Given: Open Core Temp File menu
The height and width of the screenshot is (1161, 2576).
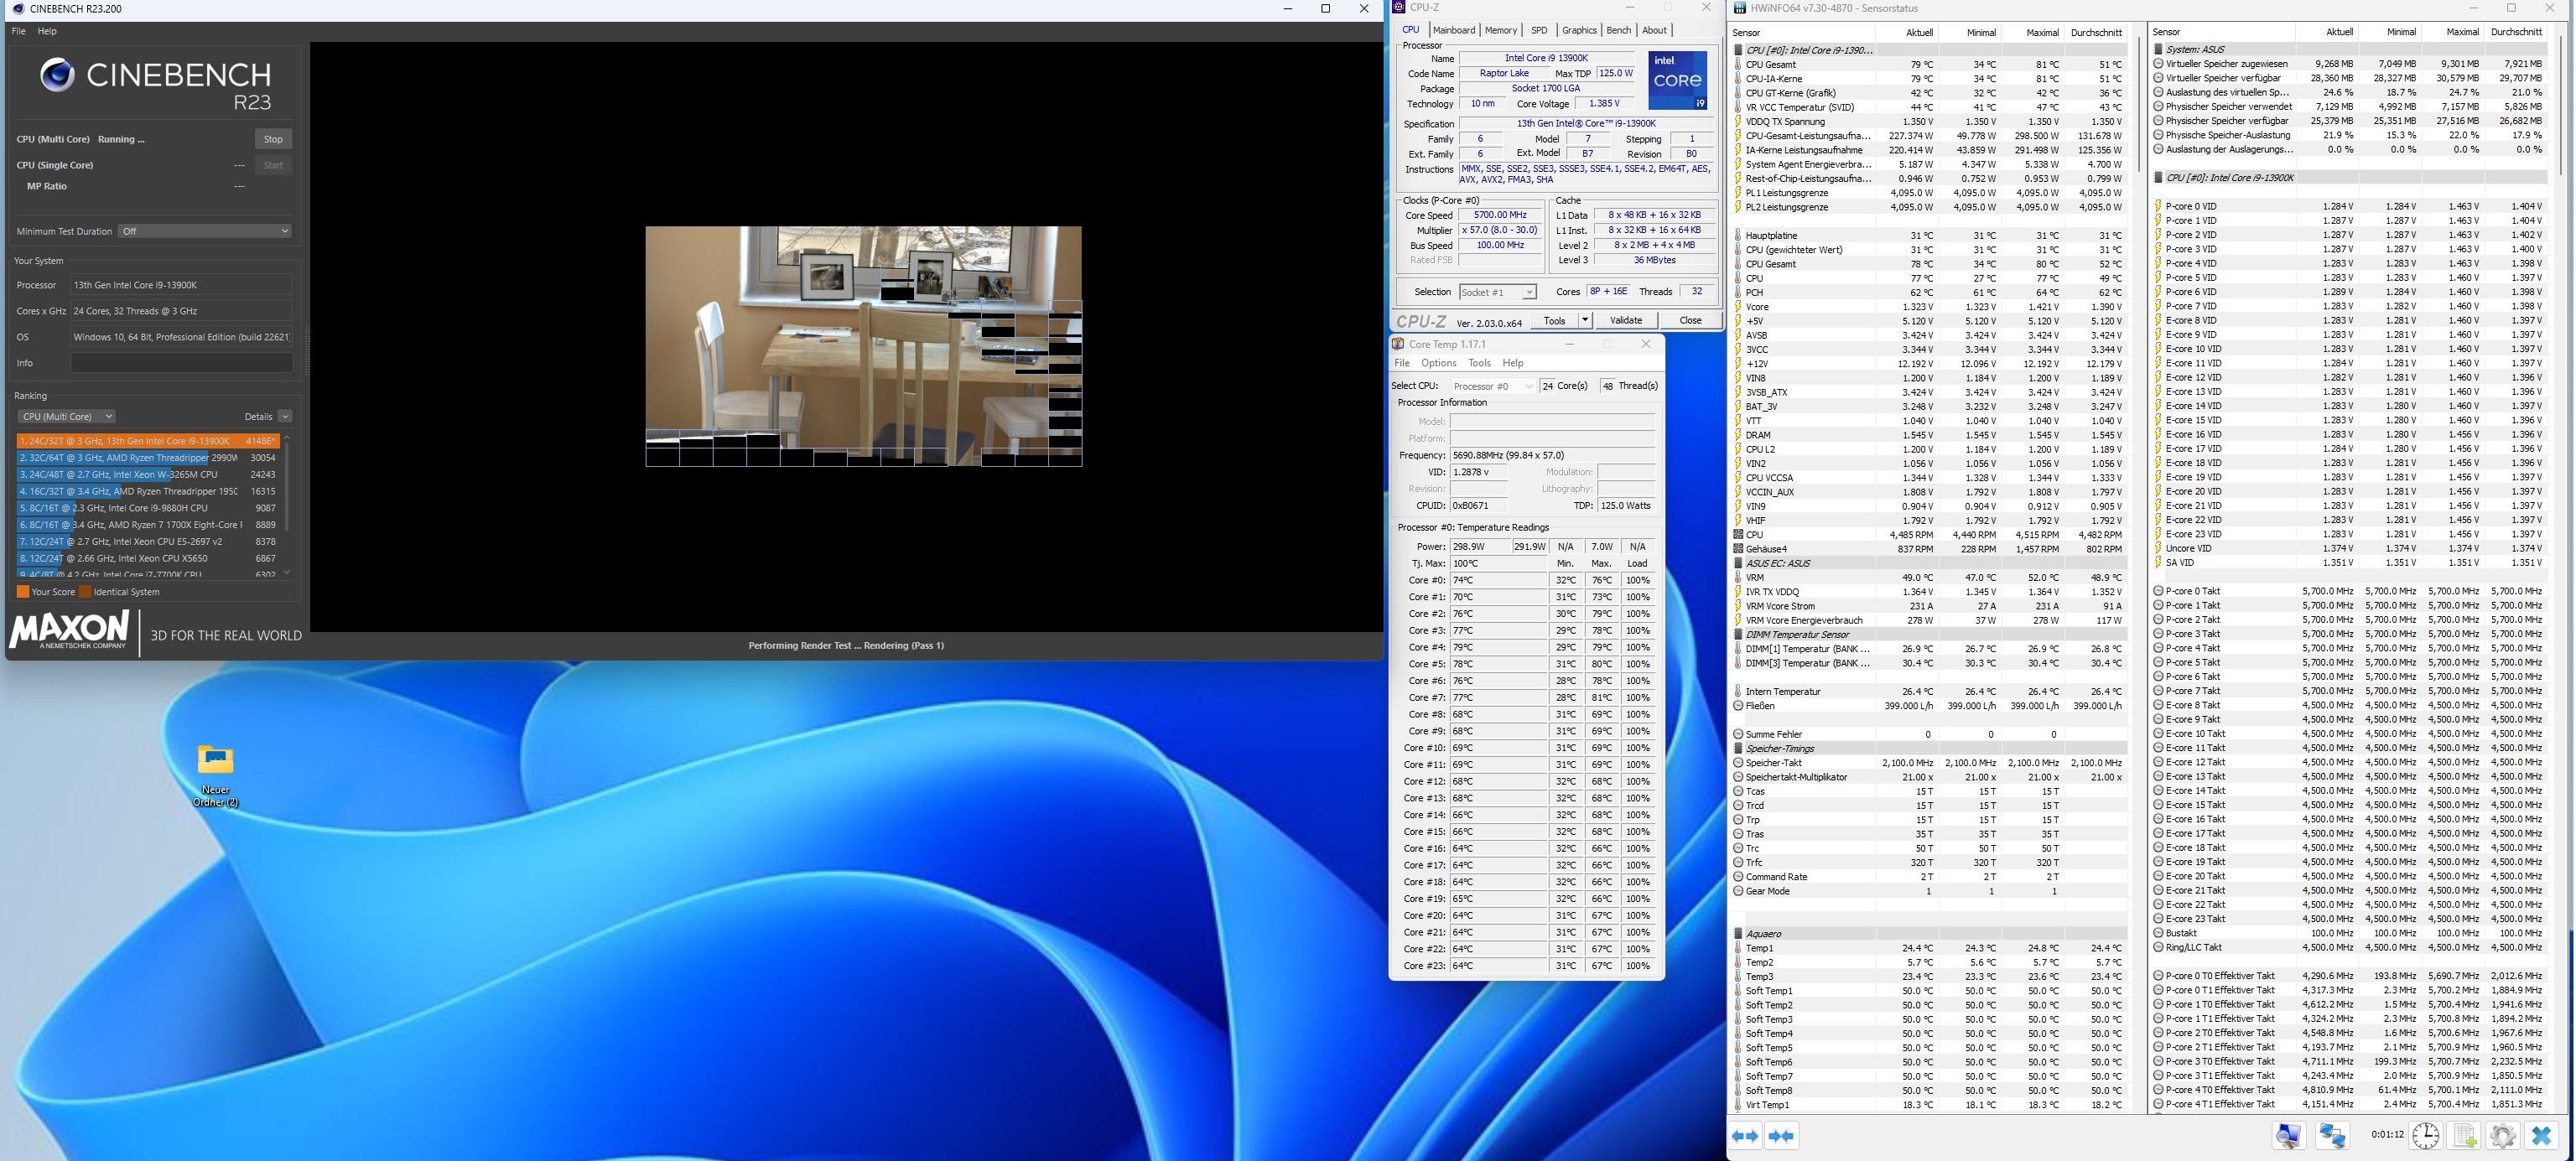Looking at the screenshot, I should click(x=1402, y=363).
